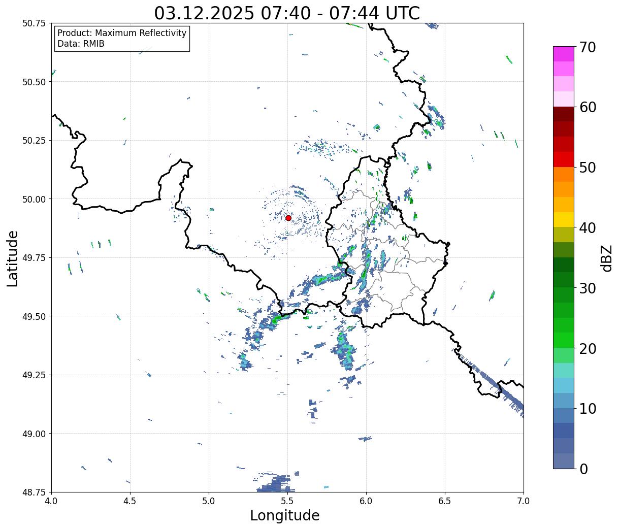
Task: Click the longitude tick label 5.0
Action: (209, 501)
